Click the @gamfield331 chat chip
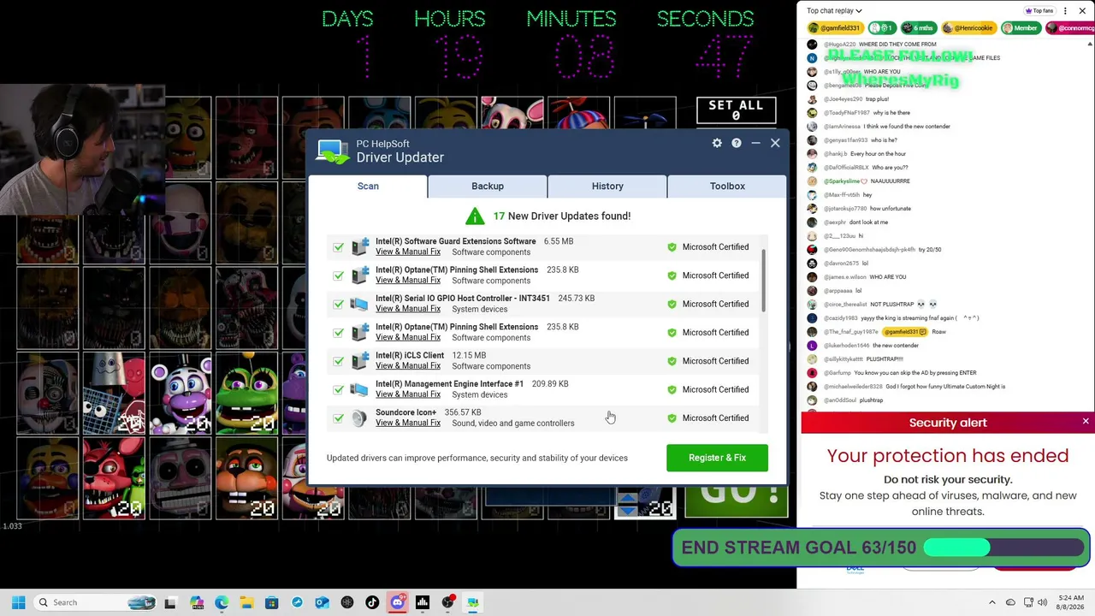This screenshot has height=616, width=1095. pyautogui.click(x=835, y=28)
